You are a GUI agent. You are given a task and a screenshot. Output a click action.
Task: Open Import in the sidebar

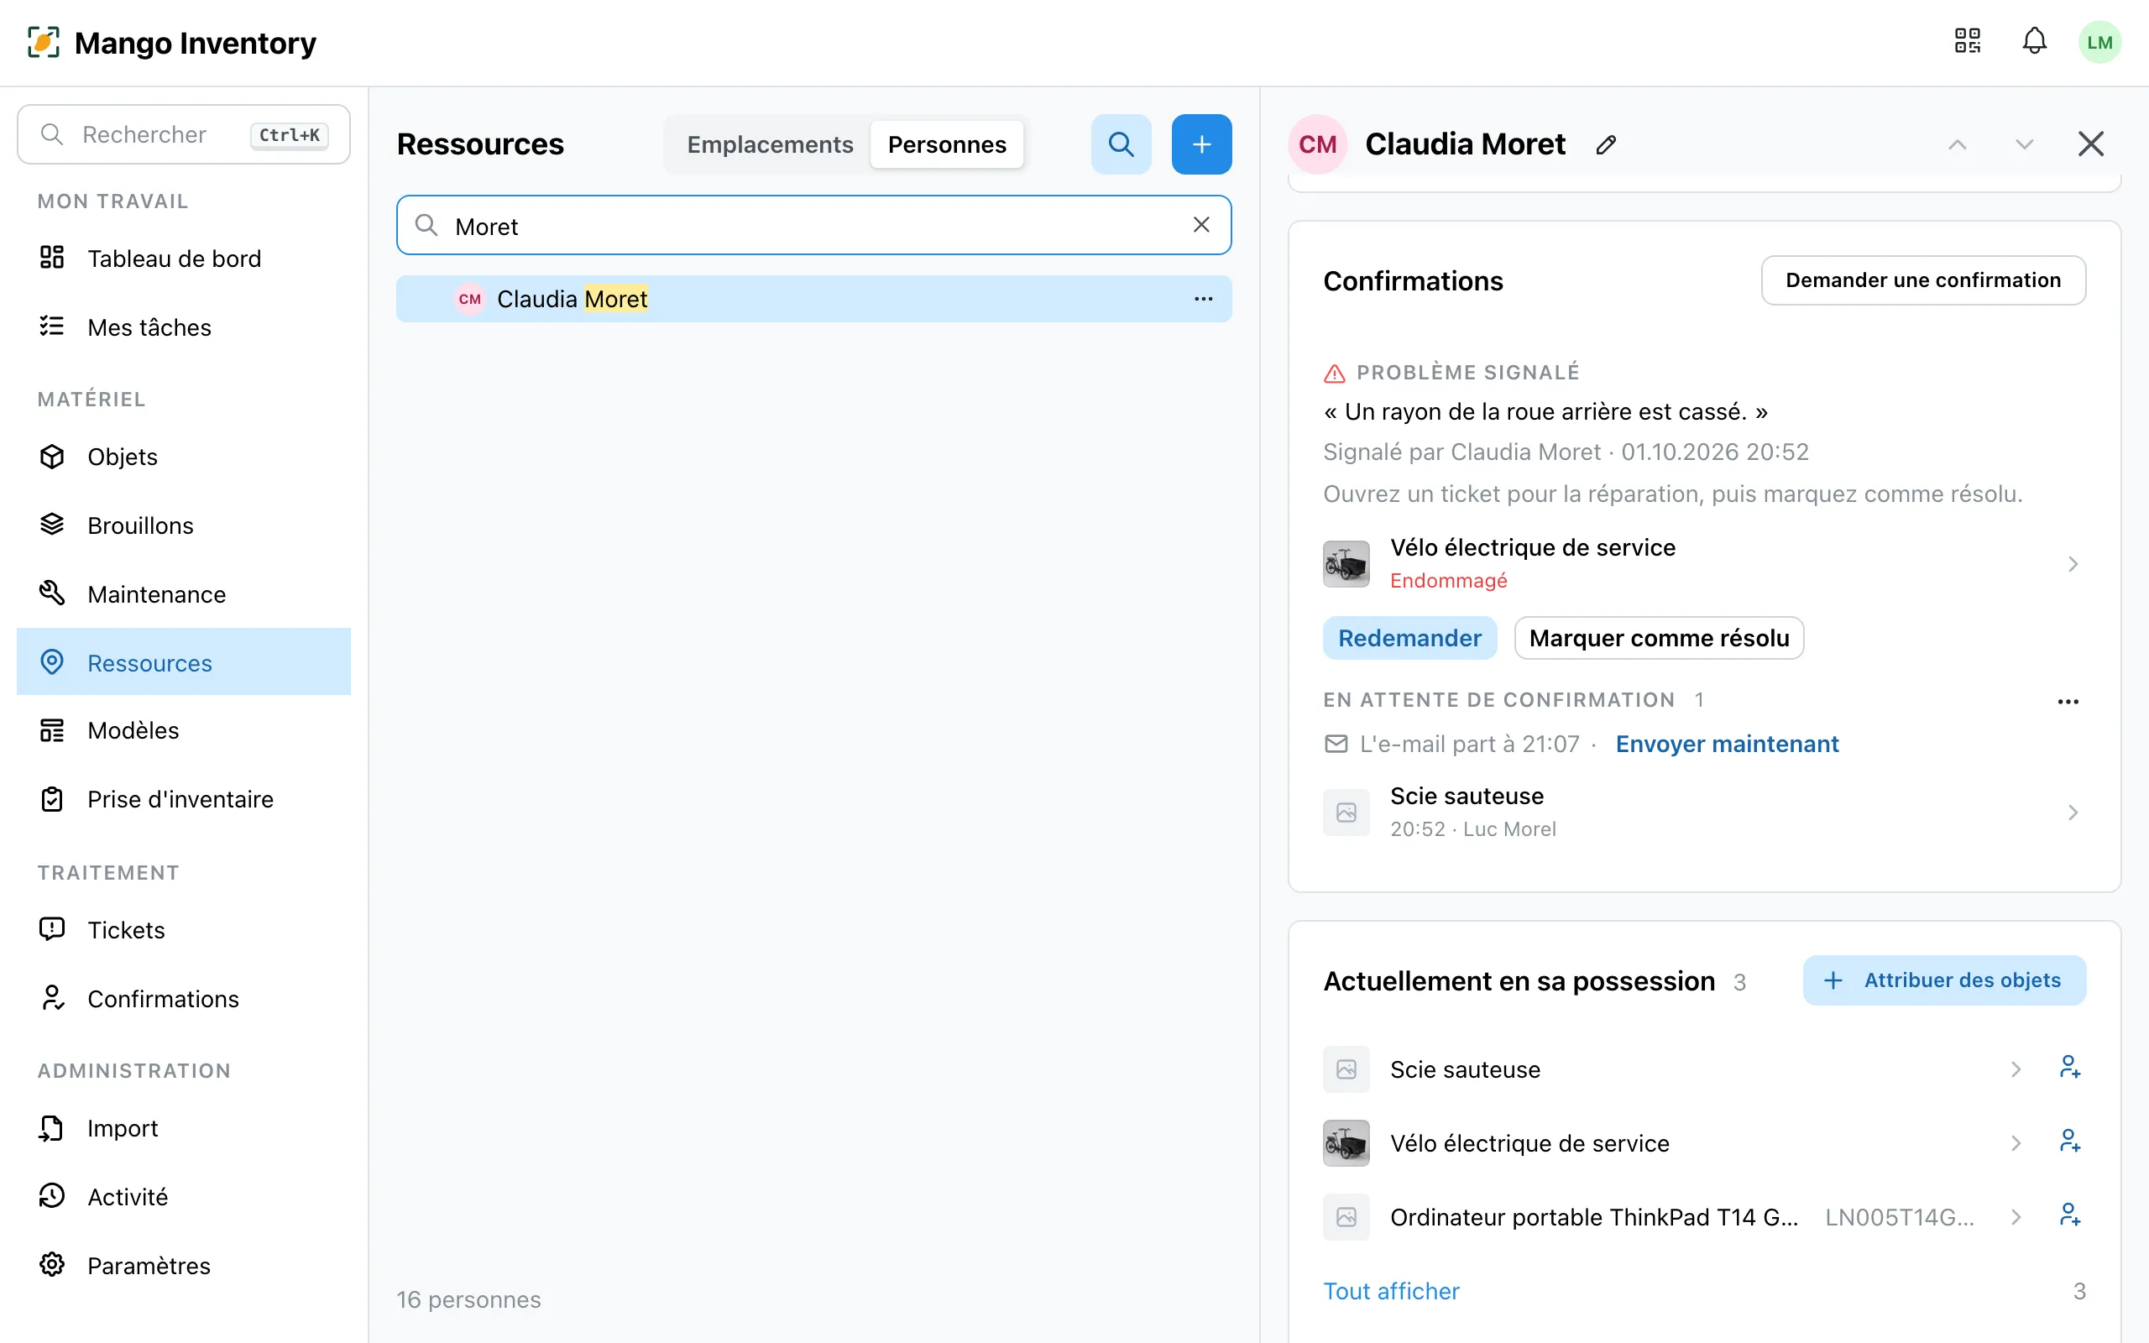pos(184,1128)
